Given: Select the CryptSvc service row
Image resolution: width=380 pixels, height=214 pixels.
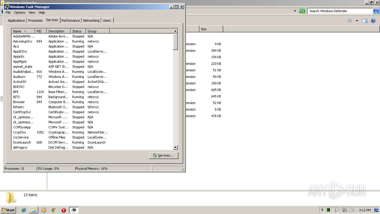Looking at the screenshot, I should click(x=92, y=132).
